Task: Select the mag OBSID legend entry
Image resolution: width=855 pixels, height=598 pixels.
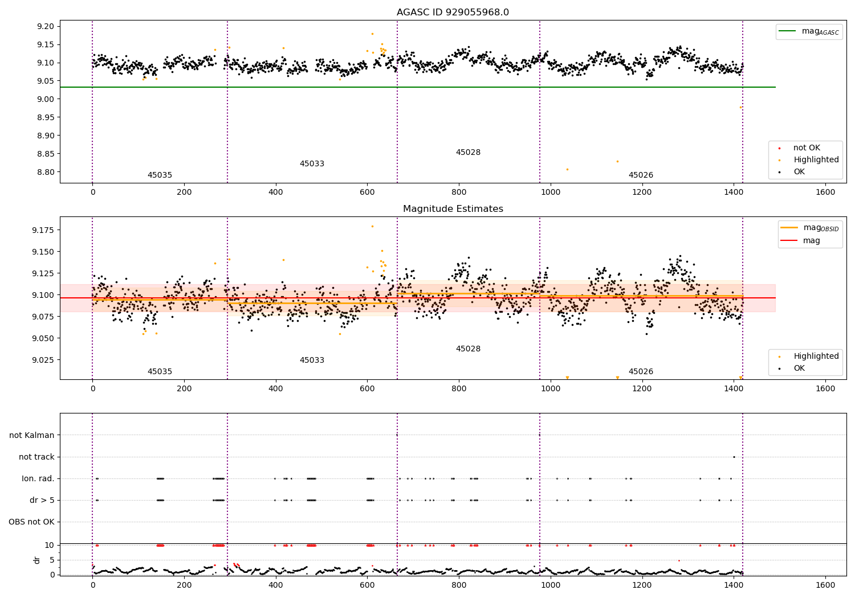Action: pos(810,228)
